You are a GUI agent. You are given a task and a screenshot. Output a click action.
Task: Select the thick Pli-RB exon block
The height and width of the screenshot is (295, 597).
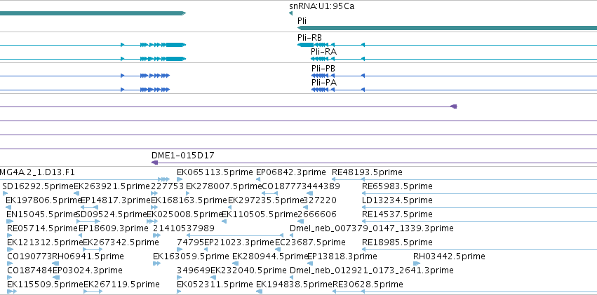pos(305,45)
